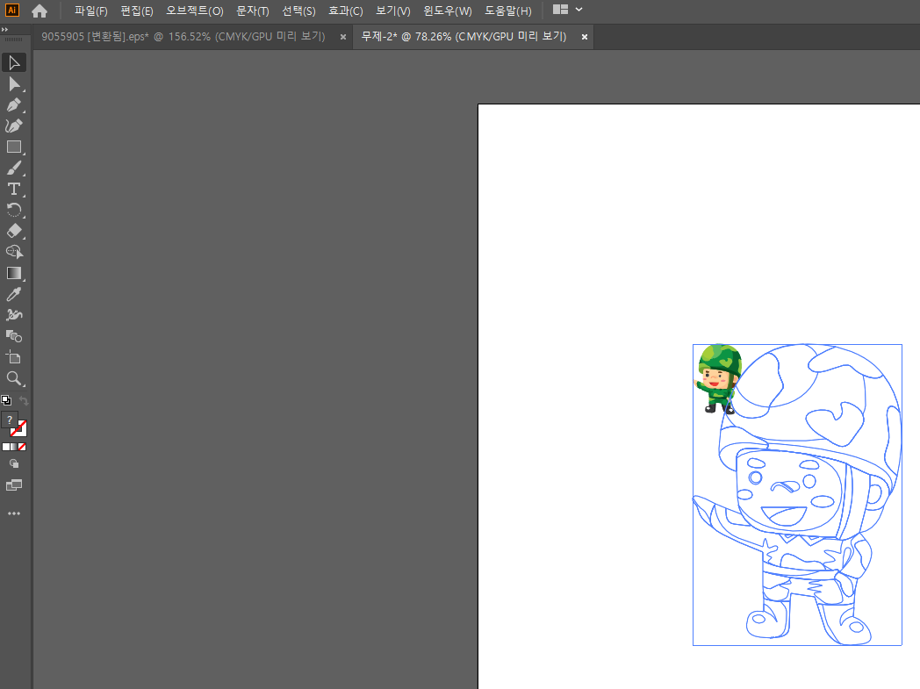
Task: Select the Selection tool (black arrow)
Action: tap(14, 62)
